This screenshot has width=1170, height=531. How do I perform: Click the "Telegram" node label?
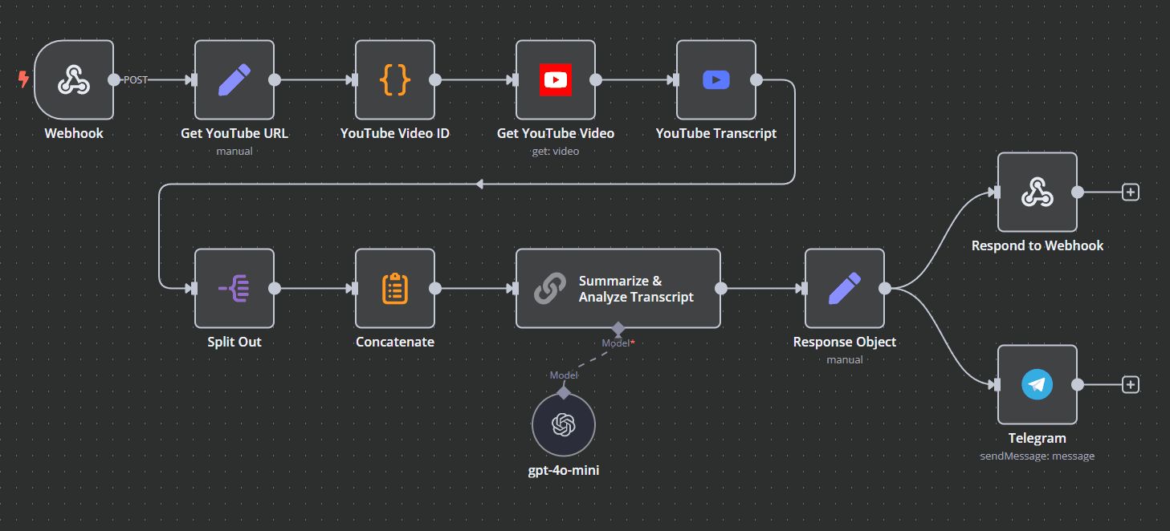pos(1038,438)
